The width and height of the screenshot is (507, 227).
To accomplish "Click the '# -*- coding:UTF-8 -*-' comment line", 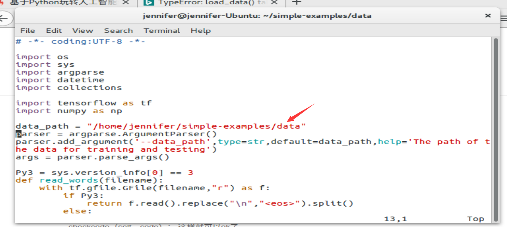I will (x=80, y=41).
